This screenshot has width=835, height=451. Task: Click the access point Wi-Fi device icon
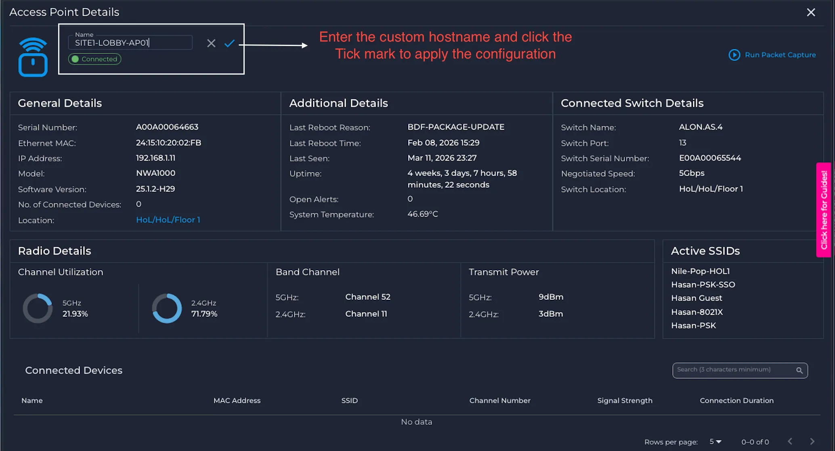33,57
